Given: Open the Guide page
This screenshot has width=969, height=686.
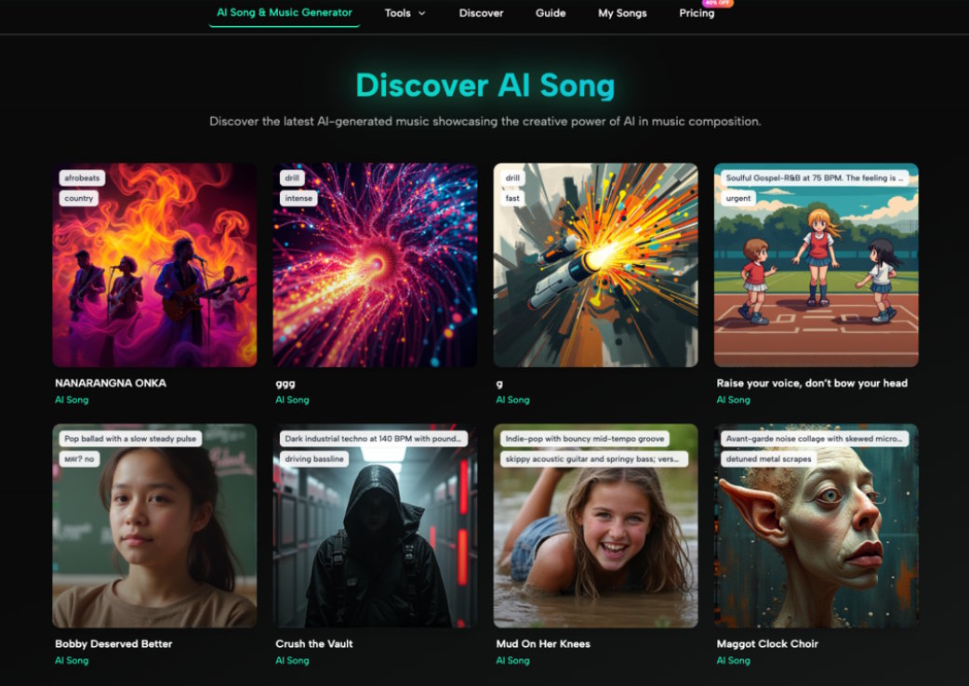Looking at the screenshot, I should point(551,13).
